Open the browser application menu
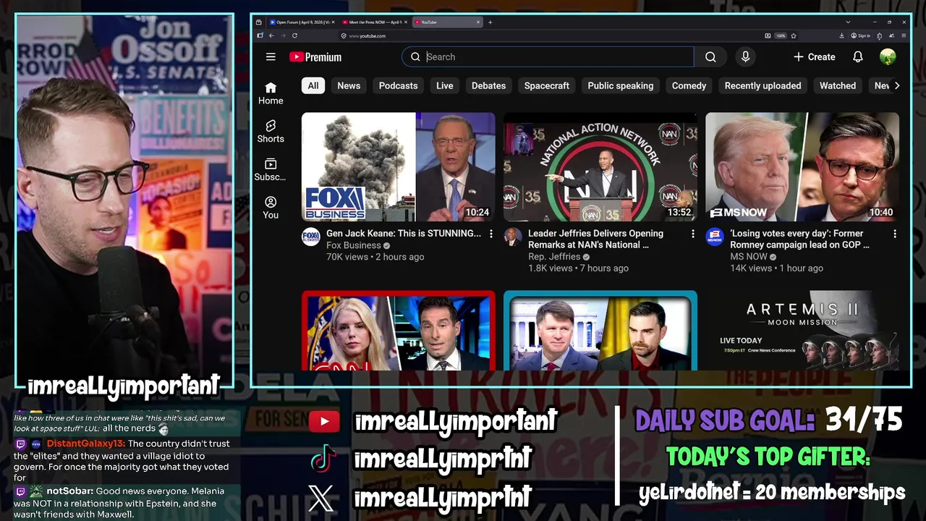Viewport: 926px width, 521px height. click(x=904, y=35)
